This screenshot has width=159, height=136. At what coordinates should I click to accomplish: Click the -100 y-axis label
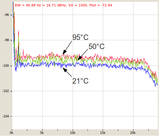click(x=5, y=66)
